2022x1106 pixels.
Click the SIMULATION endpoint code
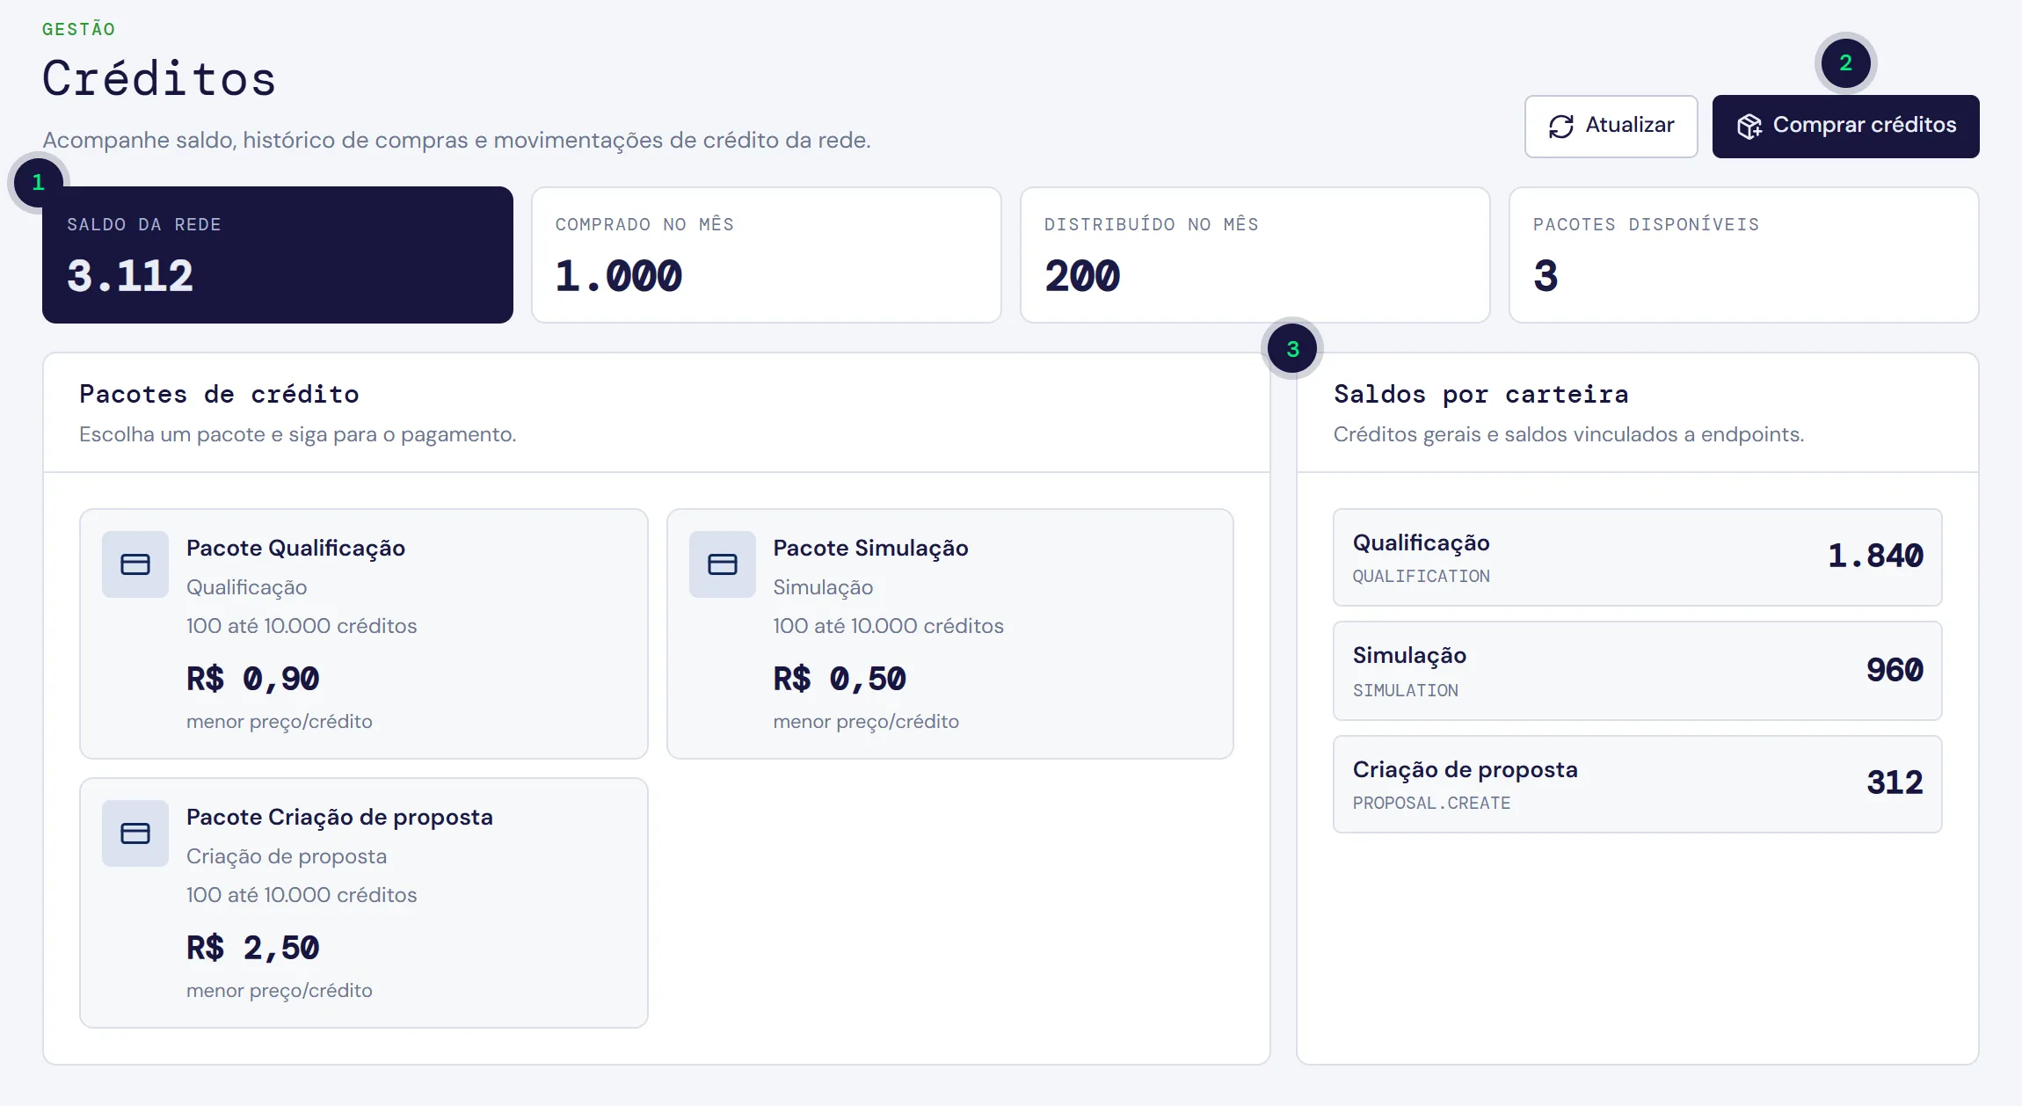tap(1406, 691)
